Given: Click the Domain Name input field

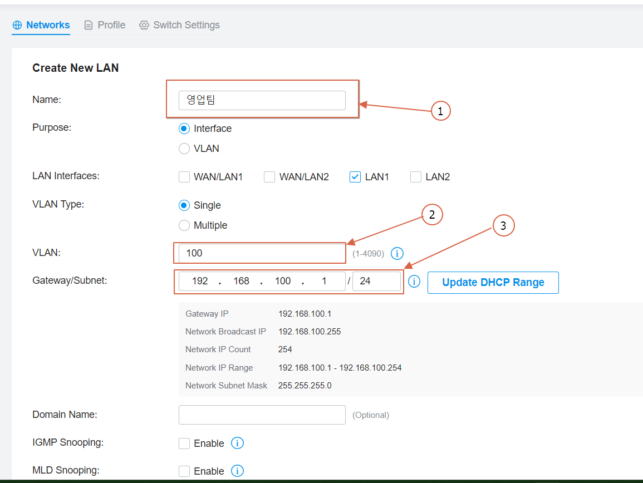Looking at the screenshot, I should click(262, 415).
